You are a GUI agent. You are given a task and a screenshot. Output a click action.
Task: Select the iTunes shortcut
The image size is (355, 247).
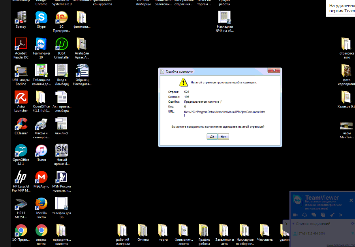pyautogui.click(x=41, y=153)
